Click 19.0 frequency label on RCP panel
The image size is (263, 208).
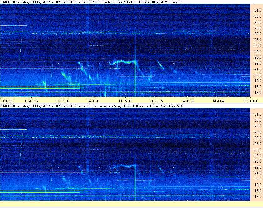pyautogui.click(x=258, y=81)
